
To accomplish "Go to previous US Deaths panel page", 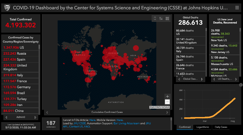I will click(214, 79).
